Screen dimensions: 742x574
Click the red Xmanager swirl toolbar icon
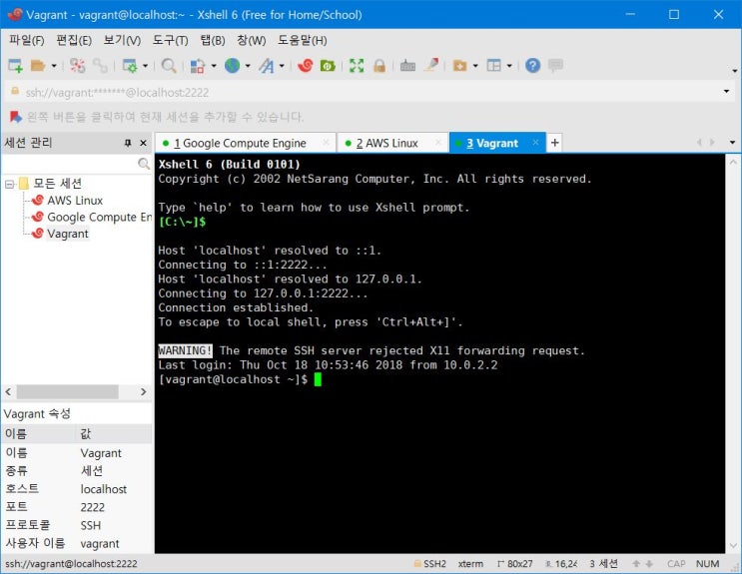click(306, 66)
